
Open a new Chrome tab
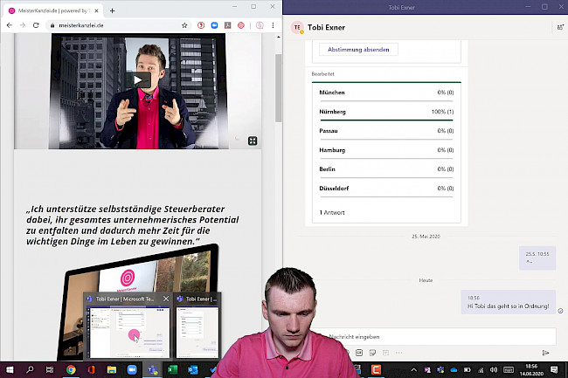112,10
